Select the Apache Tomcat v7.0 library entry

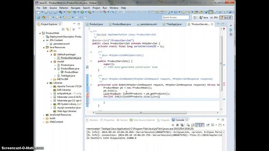click(x=69, y=86)
